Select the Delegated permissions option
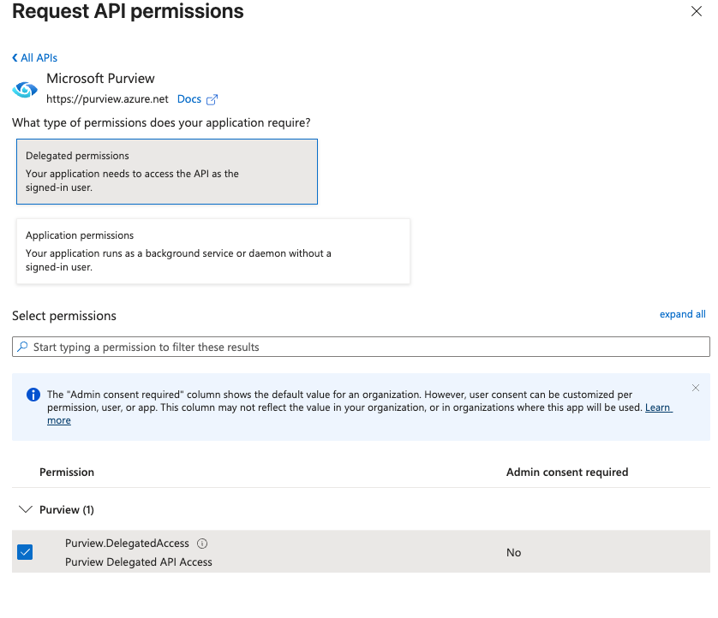Viewport: 718px width, 618px height. pyautogui.click(x=167, y=171)
